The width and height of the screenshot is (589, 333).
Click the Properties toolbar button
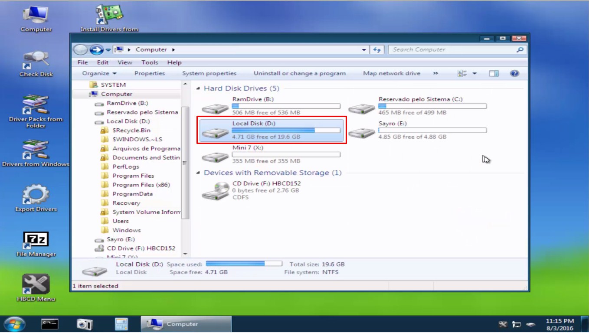pyautogui.click(x=150, y=73)
